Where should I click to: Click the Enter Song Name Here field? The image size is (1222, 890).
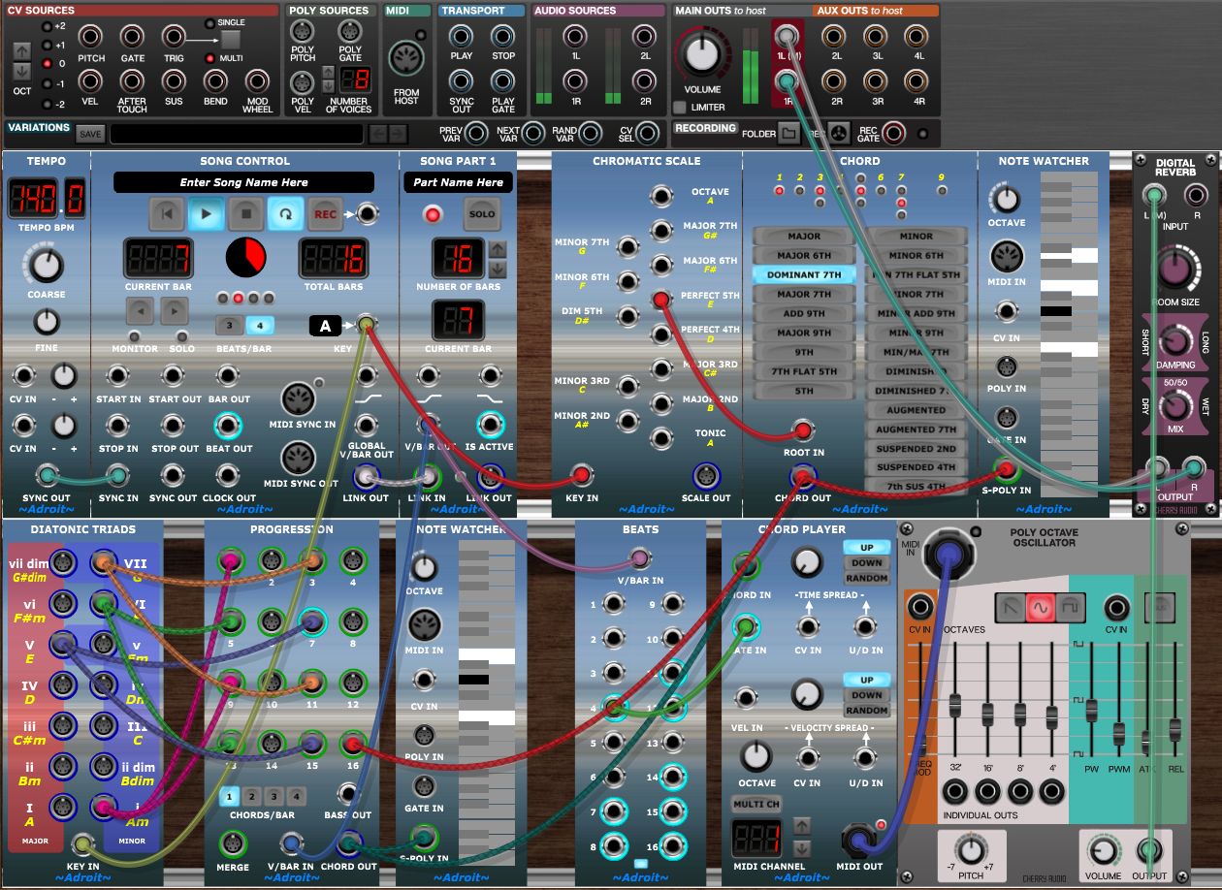(243, 182)
